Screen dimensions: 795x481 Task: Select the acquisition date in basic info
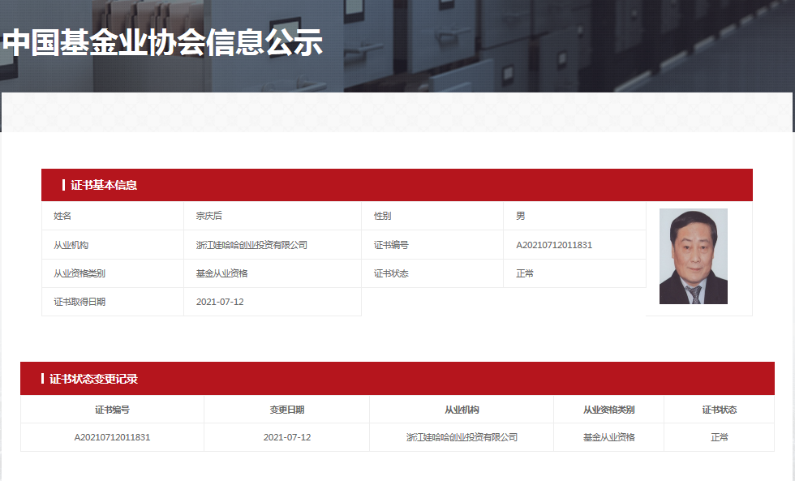click(x=220, y=302)
